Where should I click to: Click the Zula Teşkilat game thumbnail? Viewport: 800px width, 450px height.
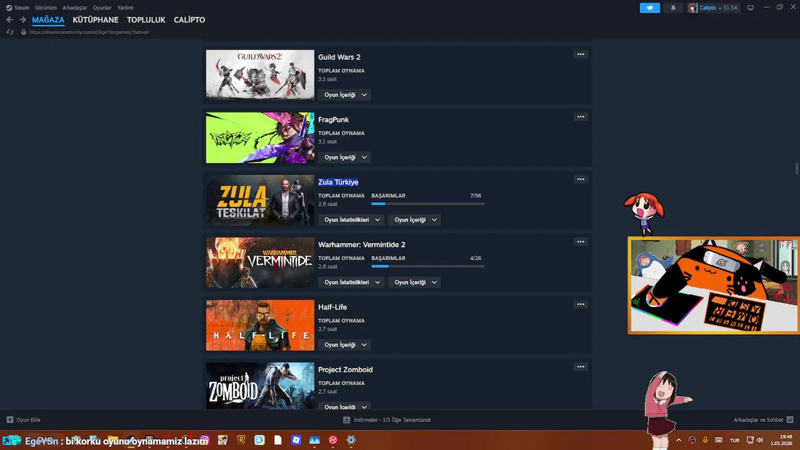[x=260, y=200]
